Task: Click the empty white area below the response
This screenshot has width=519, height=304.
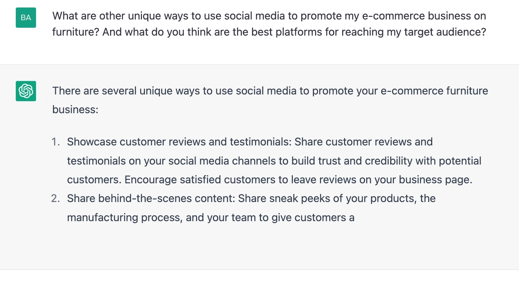Action: [259, 287]
